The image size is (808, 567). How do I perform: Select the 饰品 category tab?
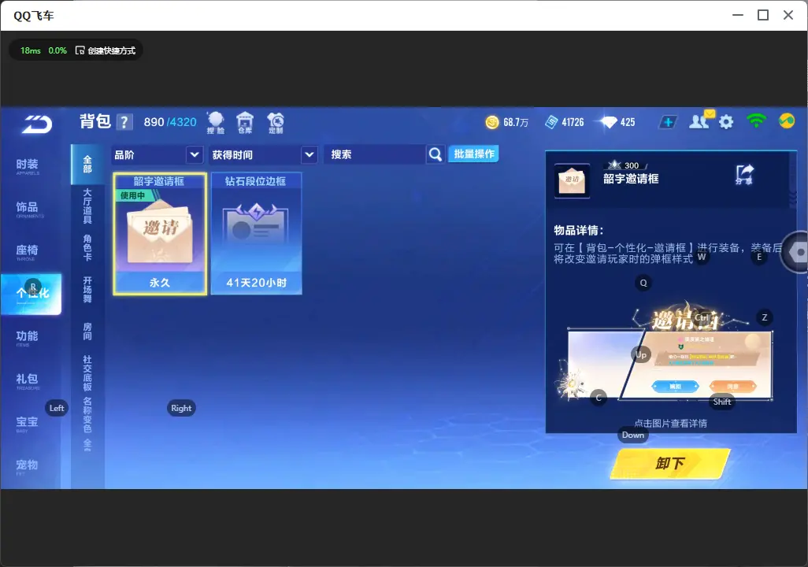point(28,209)
